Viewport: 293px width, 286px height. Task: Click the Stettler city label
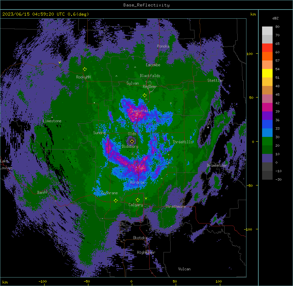216,81
